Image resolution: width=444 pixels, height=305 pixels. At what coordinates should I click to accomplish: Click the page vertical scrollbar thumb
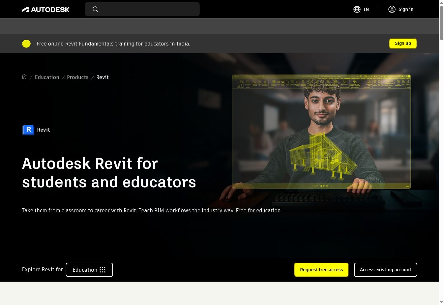coord(441,23)
